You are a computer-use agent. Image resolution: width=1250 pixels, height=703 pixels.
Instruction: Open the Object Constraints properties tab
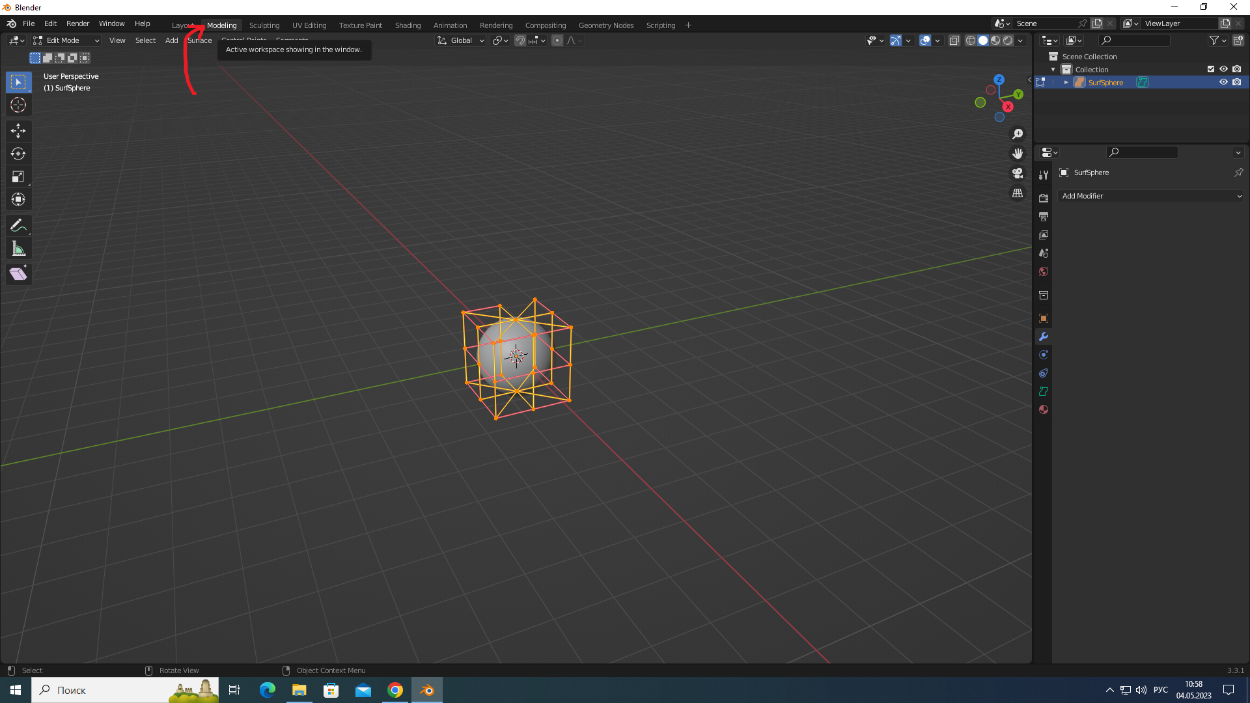tap(1044, 373)
